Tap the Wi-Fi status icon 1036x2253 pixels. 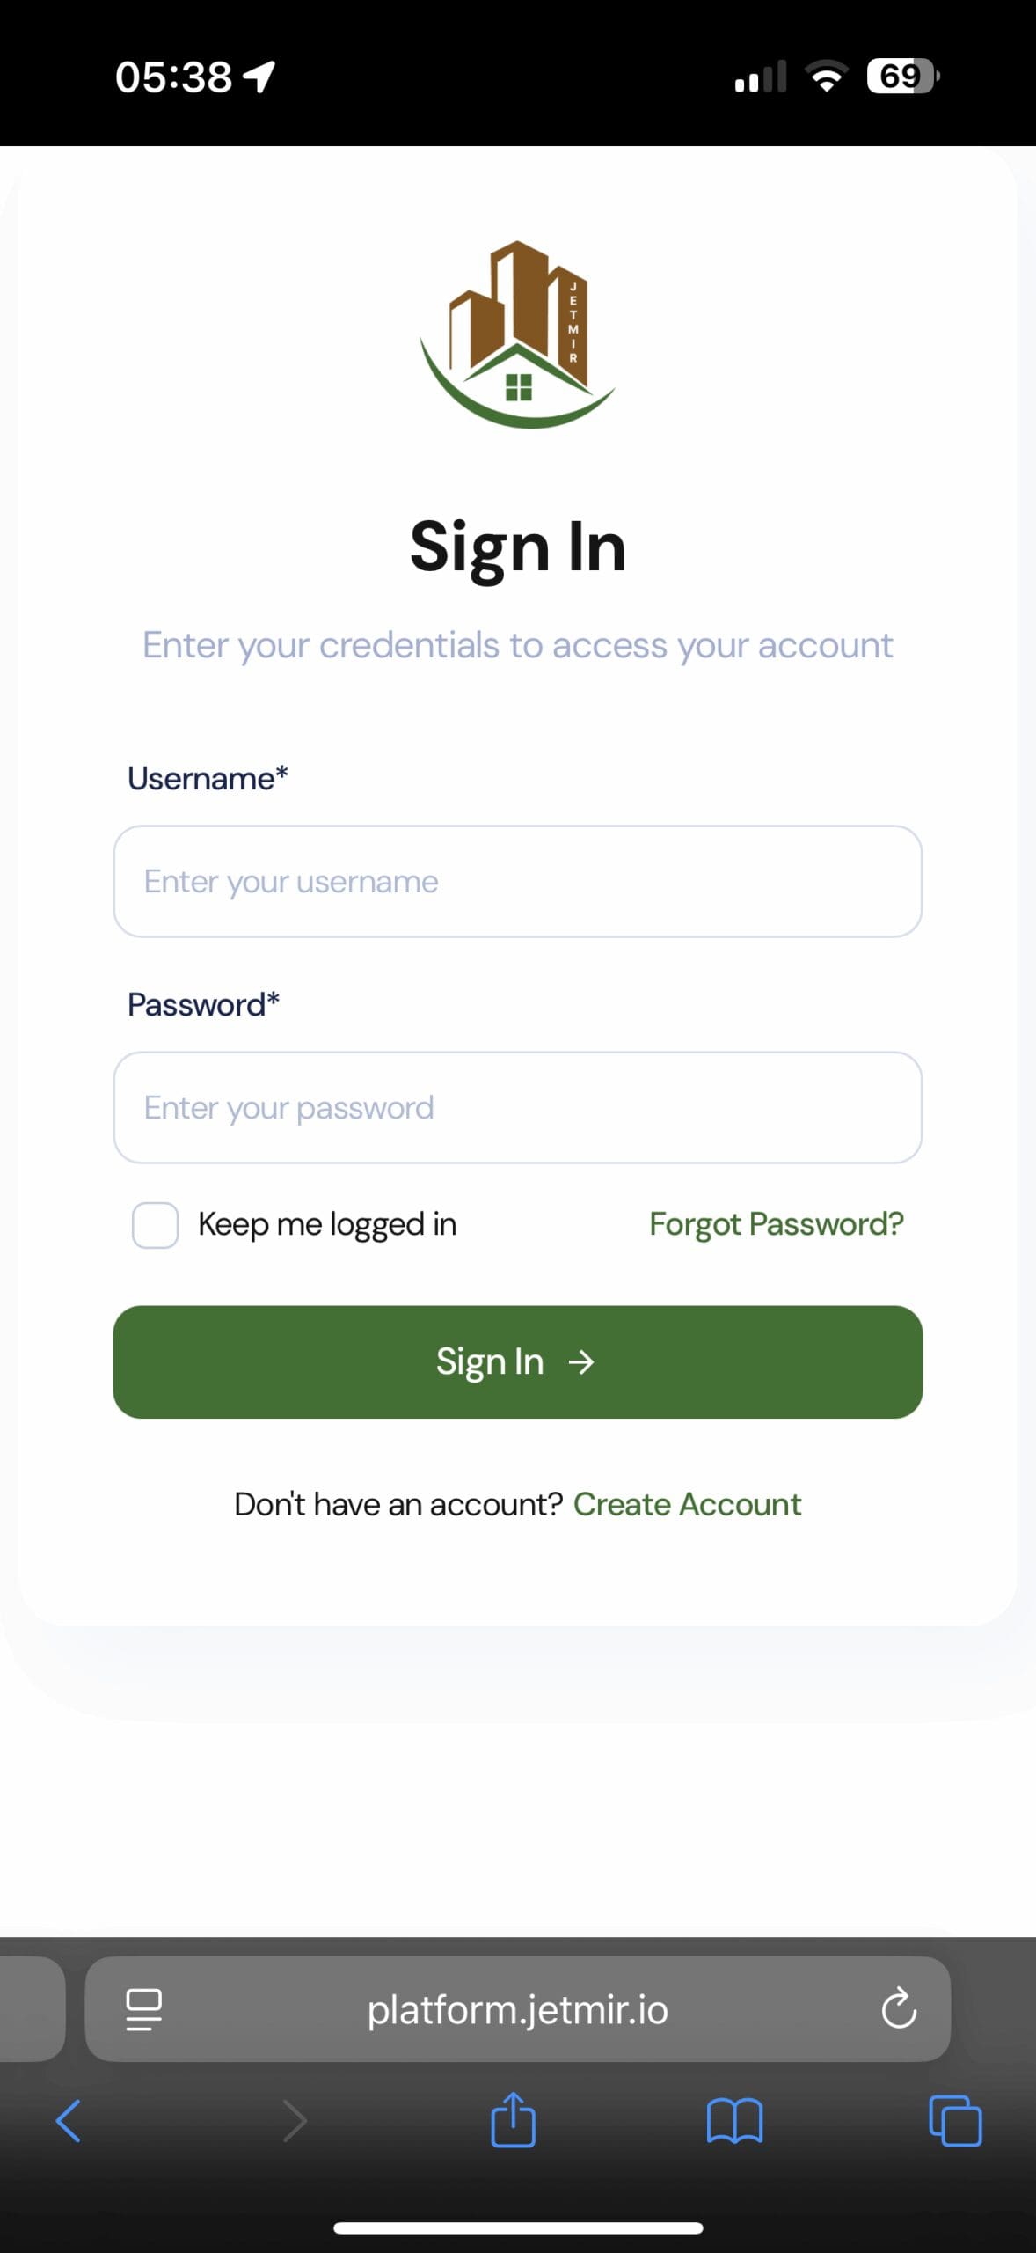coord(827,77)
